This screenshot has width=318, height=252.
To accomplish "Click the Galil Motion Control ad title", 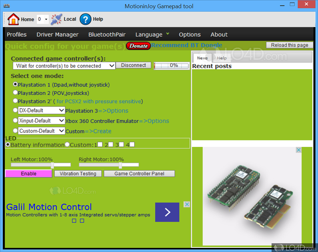I will (49, 207).
